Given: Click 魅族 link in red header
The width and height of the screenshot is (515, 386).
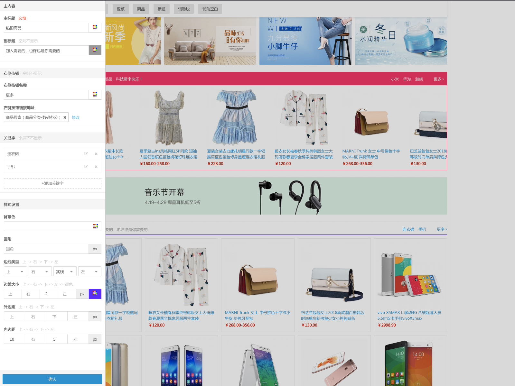Looking at the screenshot, I should point(419,79).
